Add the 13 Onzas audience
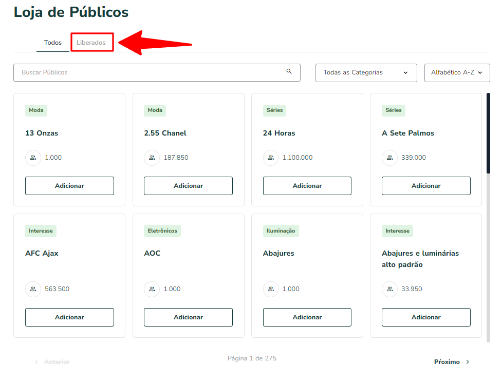 69,186
